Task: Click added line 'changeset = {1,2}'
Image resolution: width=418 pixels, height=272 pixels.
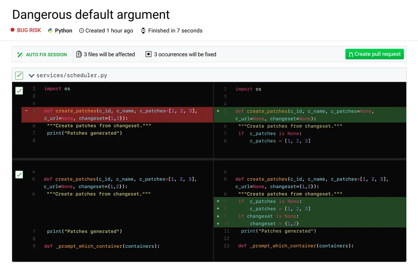Action: click(x=274, y=224)
